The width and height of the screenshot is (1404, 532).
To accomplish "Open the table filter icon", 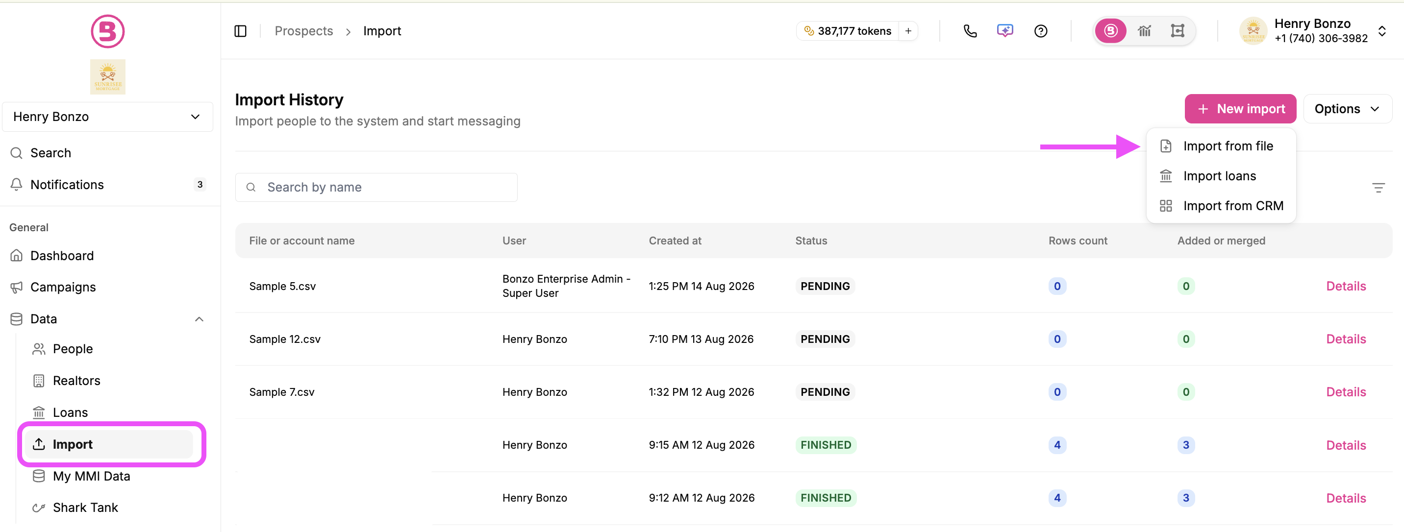I will click(1378, 188).
